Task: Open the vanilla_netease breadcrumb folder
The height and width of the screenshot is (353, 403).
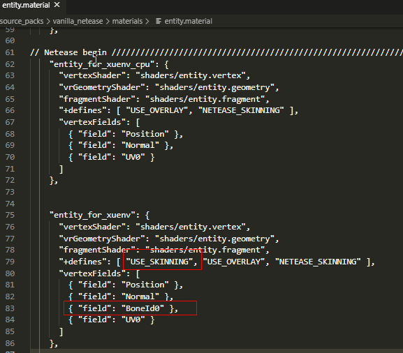Action: point(78,21)
